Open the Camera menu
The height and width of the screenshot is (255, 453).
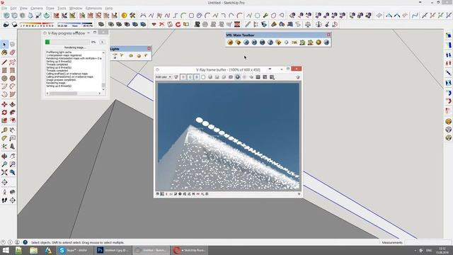(36, 8)
